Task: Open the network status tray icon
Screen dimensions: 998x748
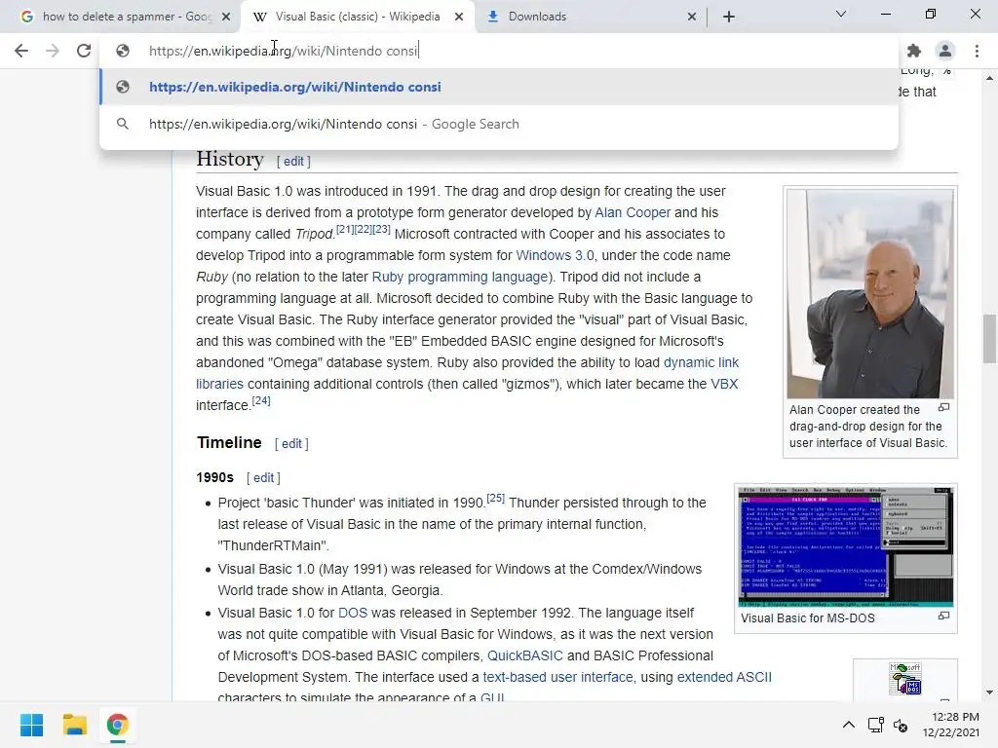Action: (876, 725)
